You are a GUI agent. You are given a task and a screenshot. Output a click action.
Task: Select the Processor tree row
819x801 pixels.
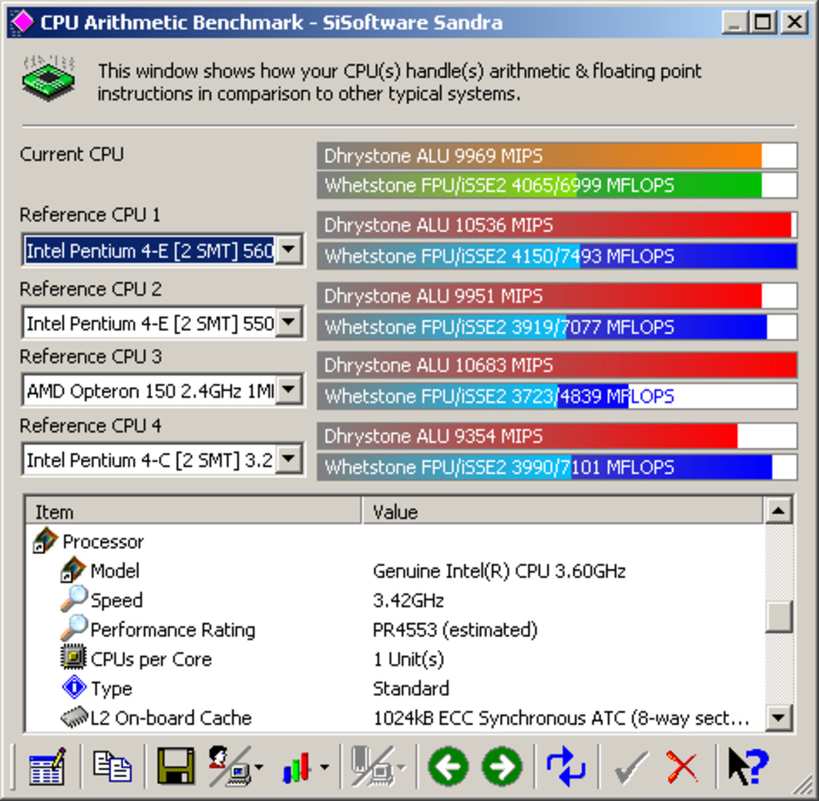tap(103, 541)
